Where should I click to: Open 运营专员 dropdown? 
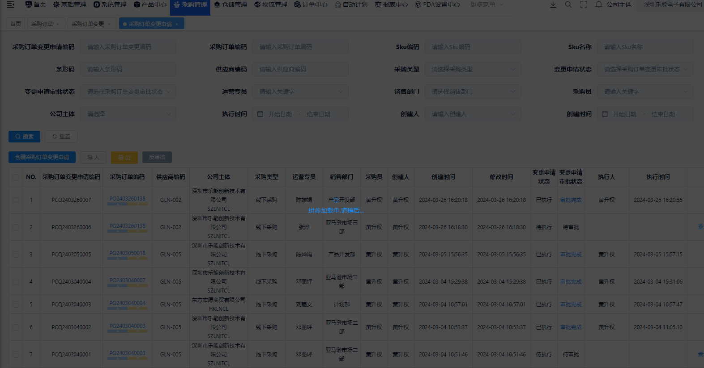pos(300,92)
